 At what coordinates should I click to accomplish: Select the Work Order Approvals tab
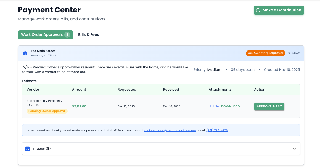pyautogui.click(x=42, y=35)
